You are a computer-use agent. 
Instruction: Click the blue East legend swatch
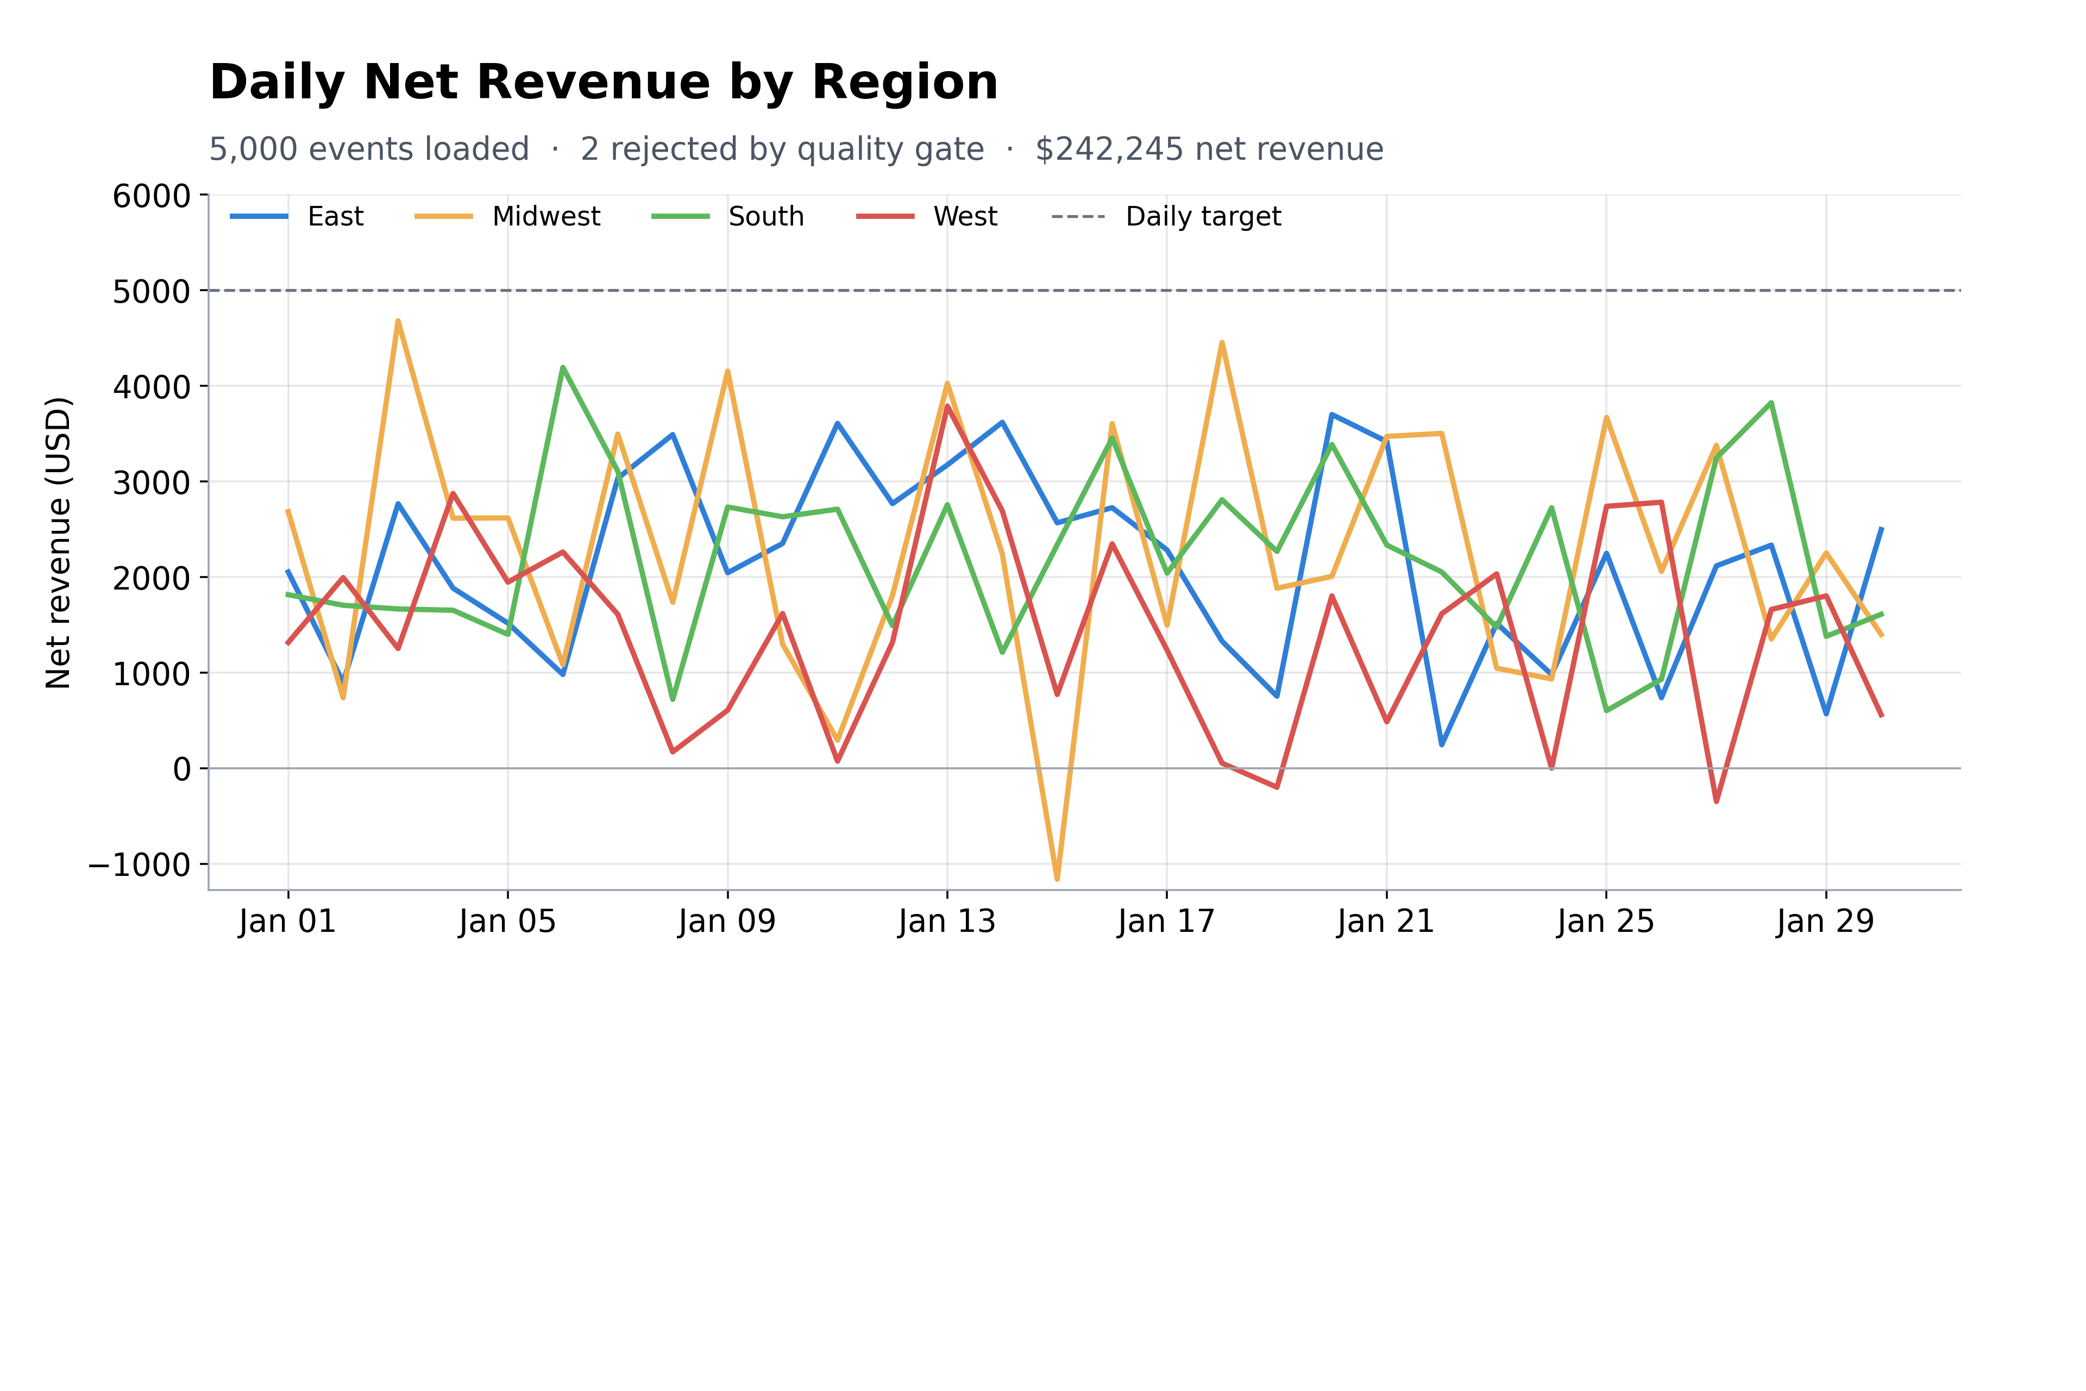259,216
